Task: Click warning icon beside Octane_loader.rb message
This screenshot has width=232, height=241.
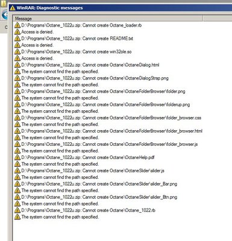Action: (x=17, y=25)
